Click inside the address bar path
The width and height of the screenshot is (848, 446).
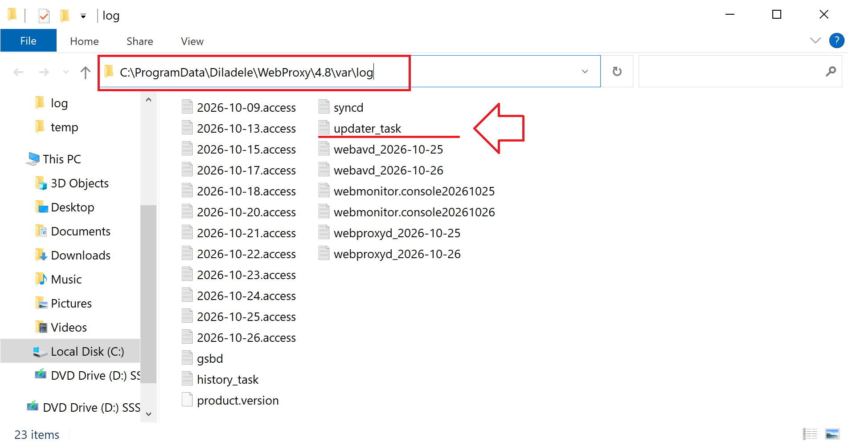pos(246,72)
